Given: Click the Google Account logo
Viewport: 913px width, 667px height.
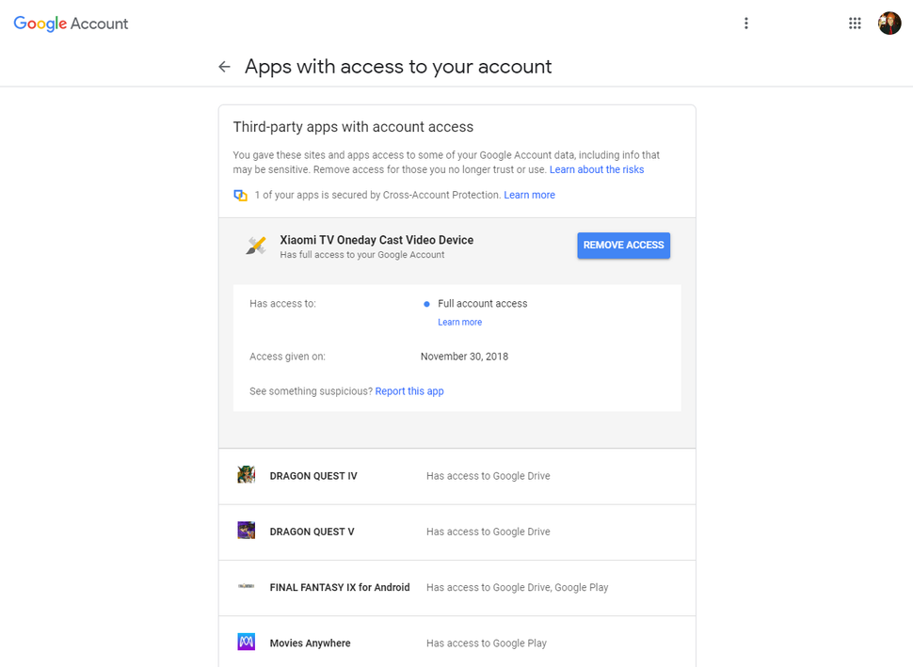Looking at the screenshot, I should pyautogui.click(x=71, y=23).
